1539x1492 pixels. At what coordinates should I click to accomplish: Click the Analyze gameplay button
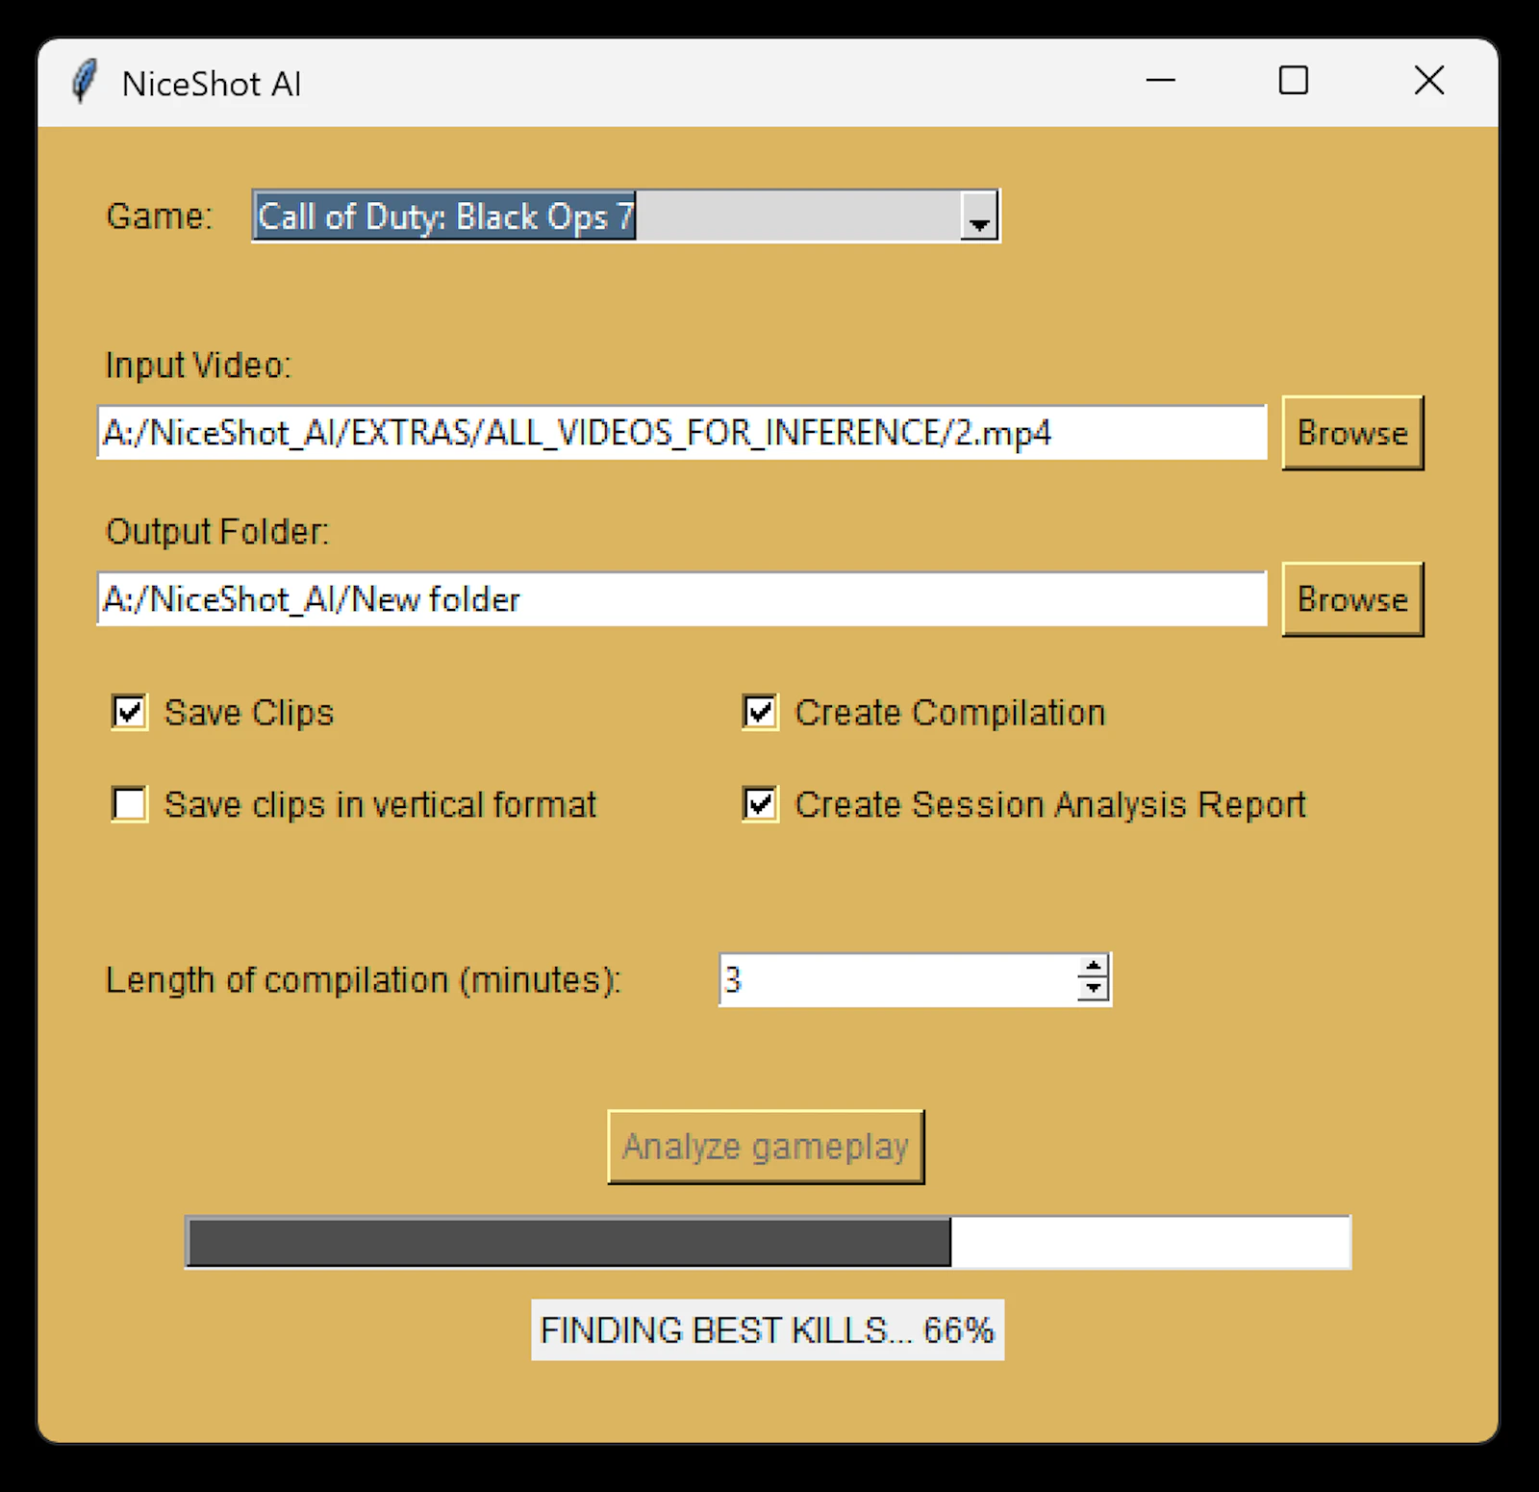[766, 1147]
